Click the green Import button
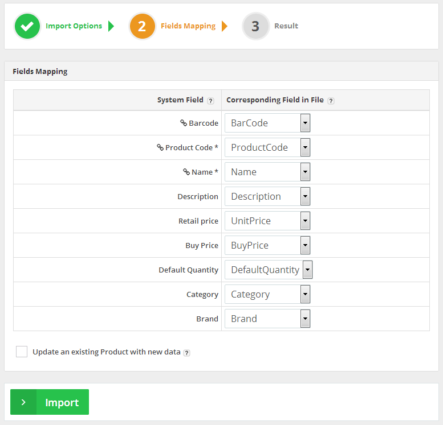This screenshot has height=425, width=443. [x=50, y=402]
